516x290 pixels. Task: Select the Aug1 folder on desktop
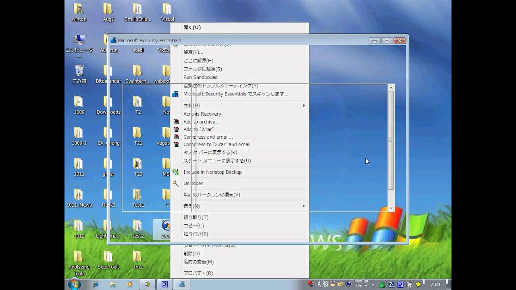tap(108, 12)
